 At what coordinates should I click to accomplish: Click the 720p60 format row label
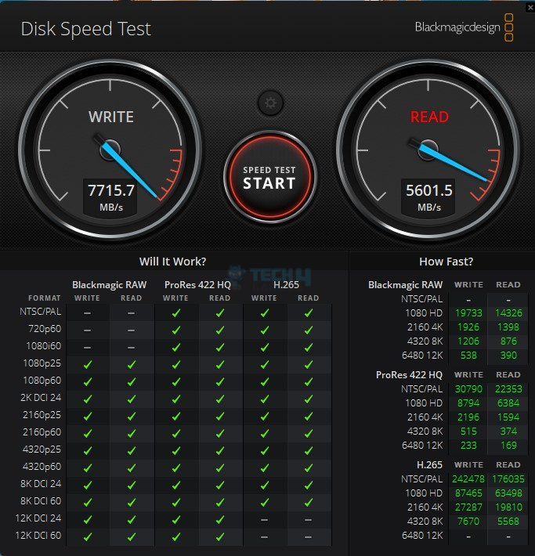pyautogui.click(x=45, y=329)
